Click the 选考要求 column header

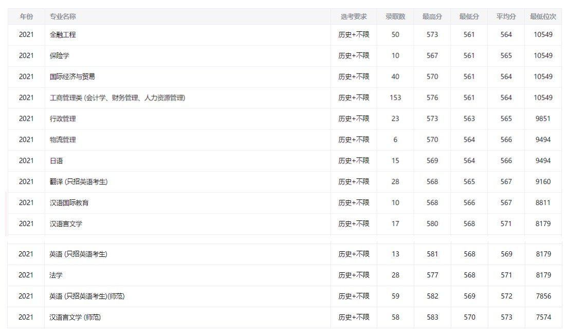pos(354,16)
